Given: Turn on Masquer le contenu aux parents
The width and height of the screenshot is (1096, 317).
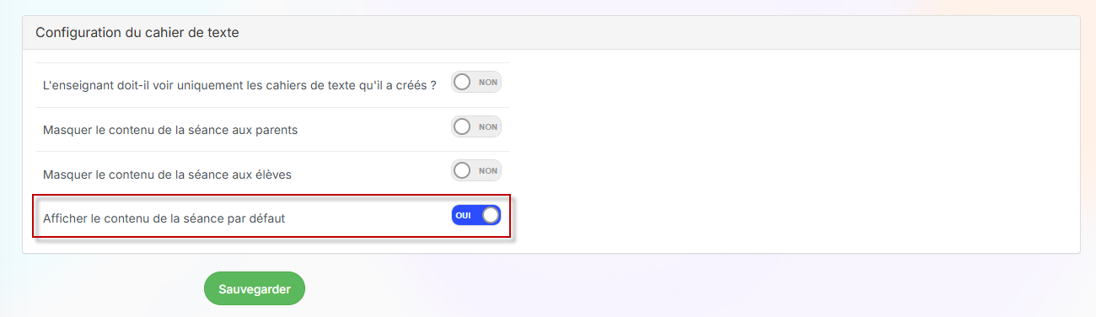Looking at the screenshot, I should tap(476, 126).
